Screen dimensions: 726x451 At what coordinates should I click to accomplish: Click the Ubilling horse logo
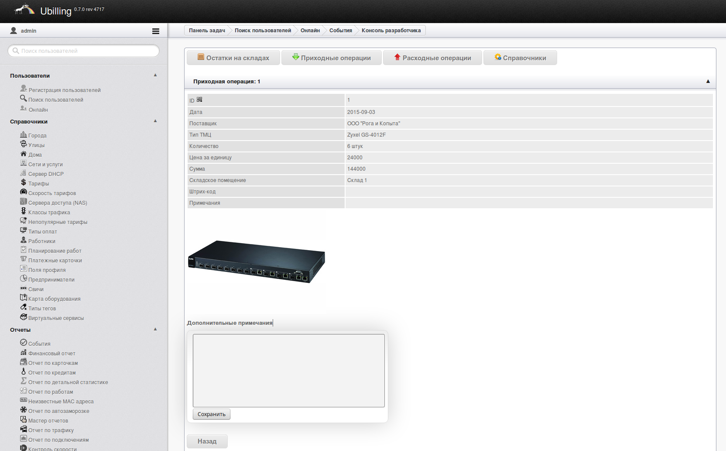point(24,10)
